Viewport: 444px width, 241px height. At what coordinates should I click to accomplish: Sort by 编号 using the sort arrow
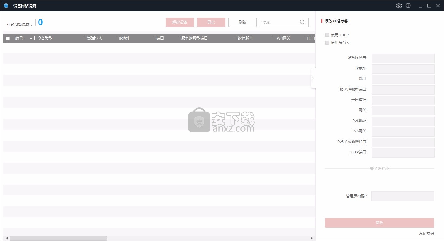tap(31, 38)
